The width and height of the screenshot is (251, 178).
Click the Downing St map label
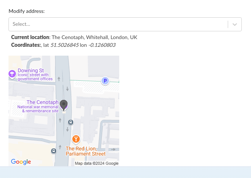[x=31, y=70]
